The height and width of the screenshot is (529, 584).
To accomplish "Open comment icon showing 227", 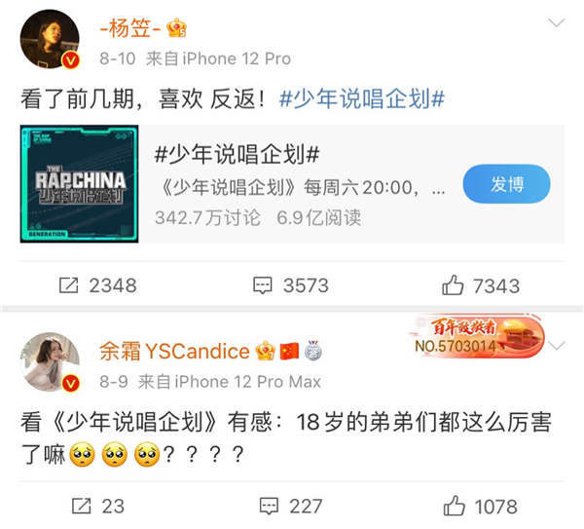I will click(x=269, y=507).
